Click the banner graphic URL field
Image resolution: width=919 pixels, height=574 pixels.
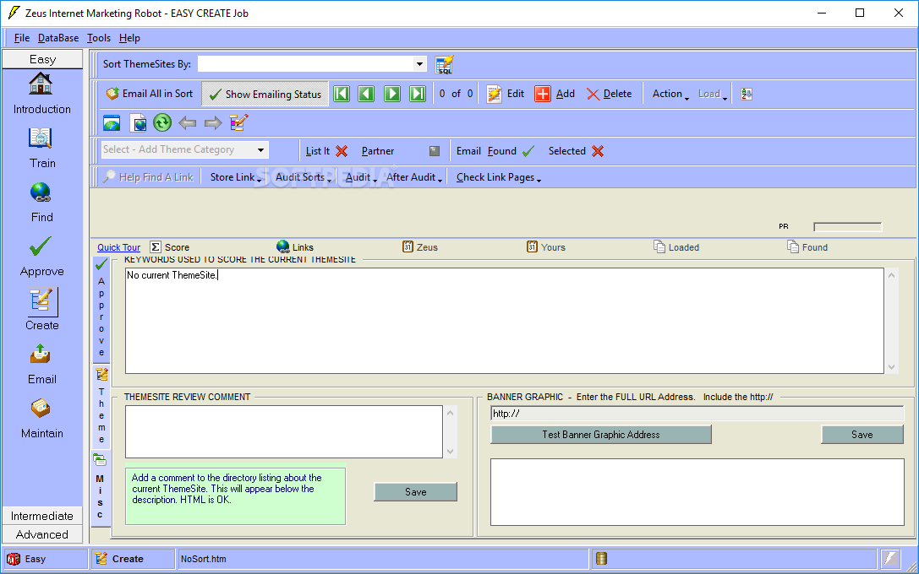697,414
